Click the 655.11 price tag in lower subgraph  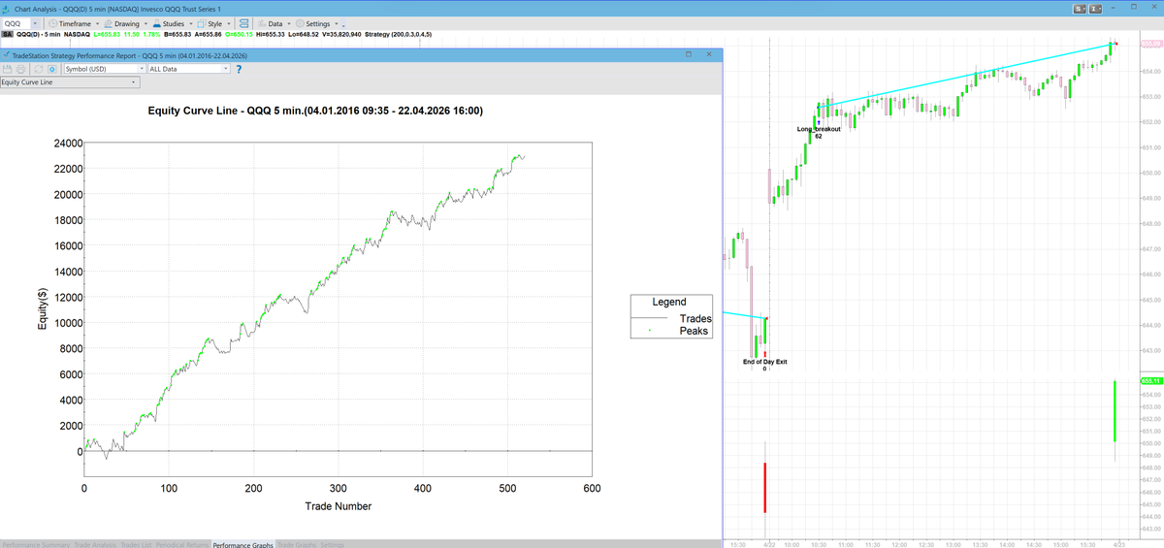click(x=1150, y=381)
